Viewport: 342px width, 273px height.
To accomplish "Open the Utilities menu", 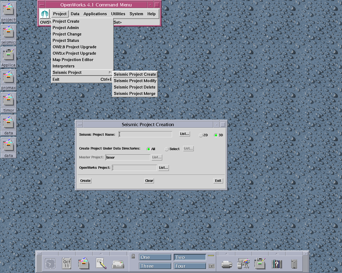I will tap(118, 14).
